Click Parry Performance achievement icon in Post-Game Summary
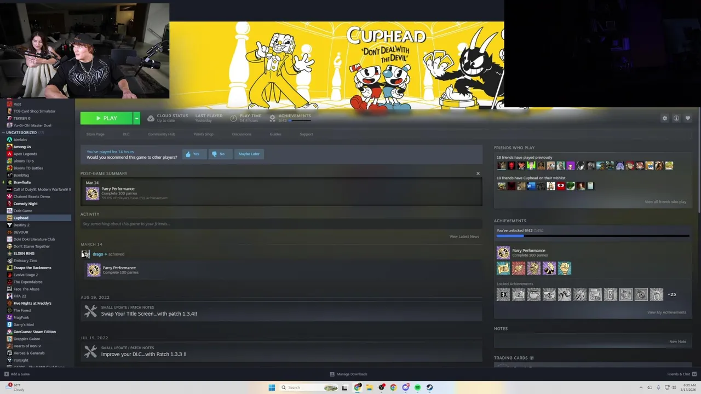The image size is (701, 394). [x=93, y=193]
